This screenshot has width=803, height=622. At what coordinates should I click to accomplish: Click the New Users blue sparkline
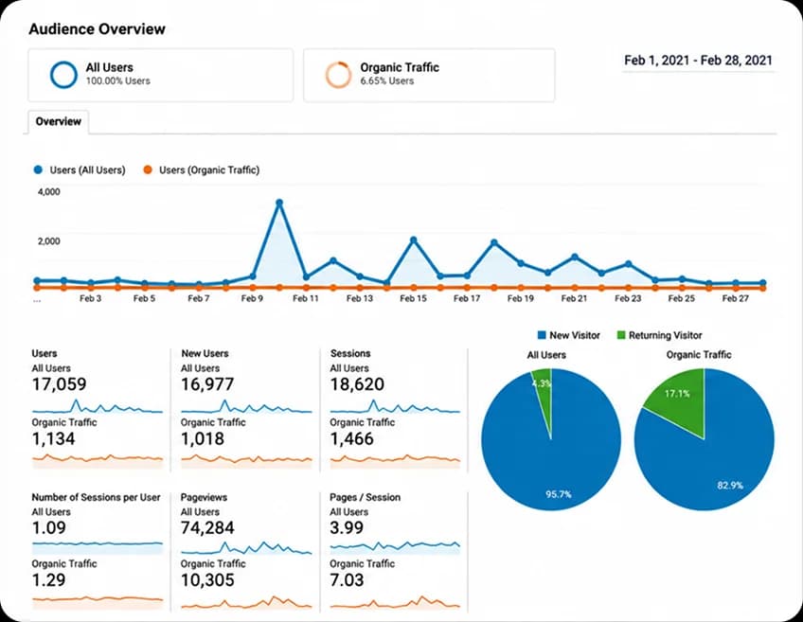pos(246,407)
